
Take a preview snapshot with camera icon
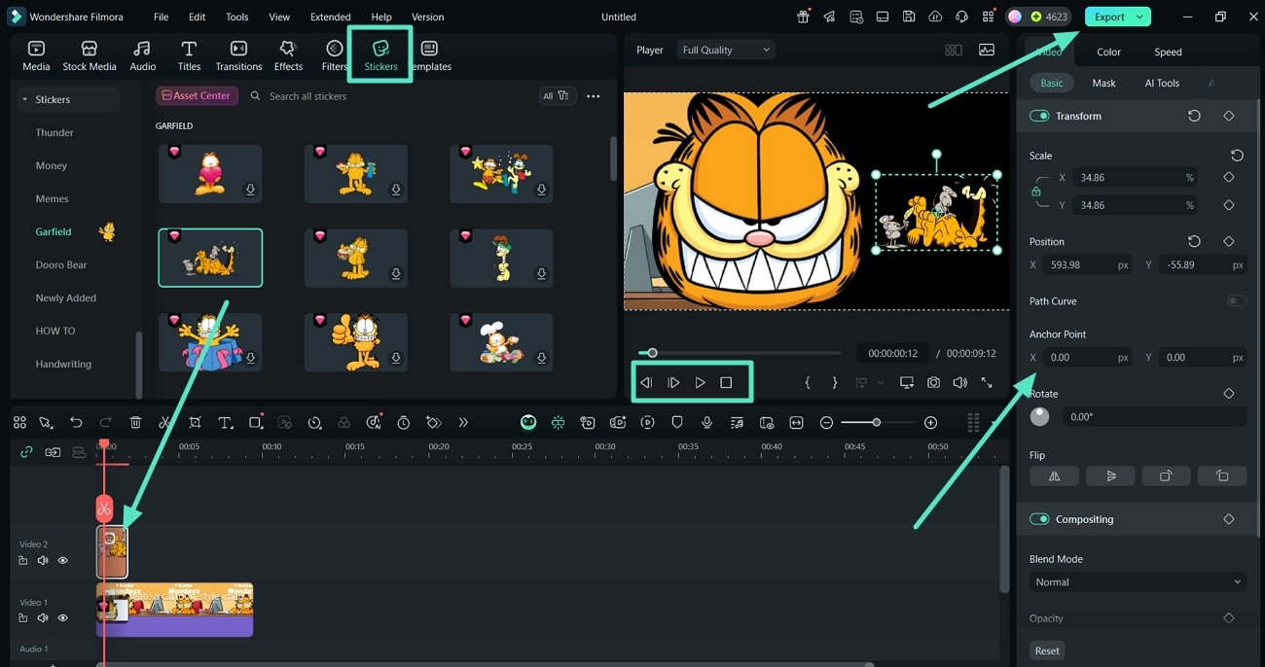[x=933, y=383]
